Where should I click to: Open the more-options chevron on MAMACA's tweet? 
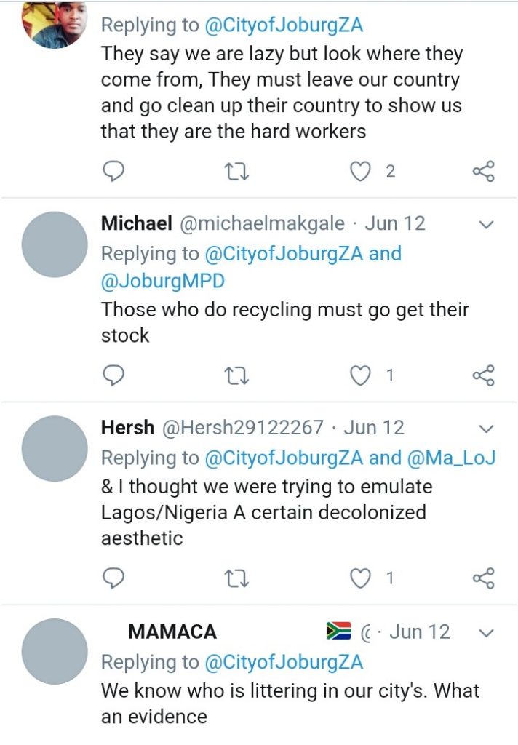487,632
